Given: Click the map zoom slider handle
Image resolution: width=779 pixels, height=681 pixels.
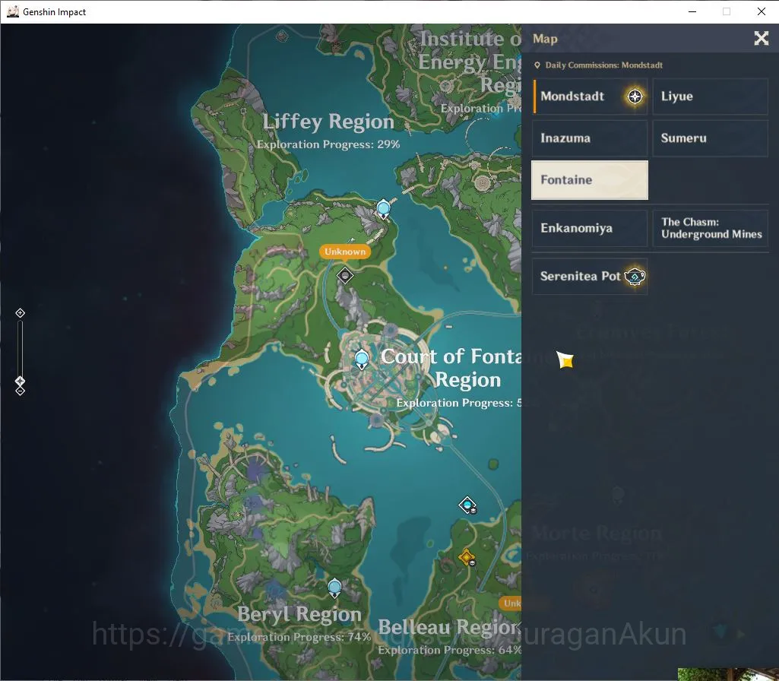Looking at the screenshot, I should [x=20, y=382].
